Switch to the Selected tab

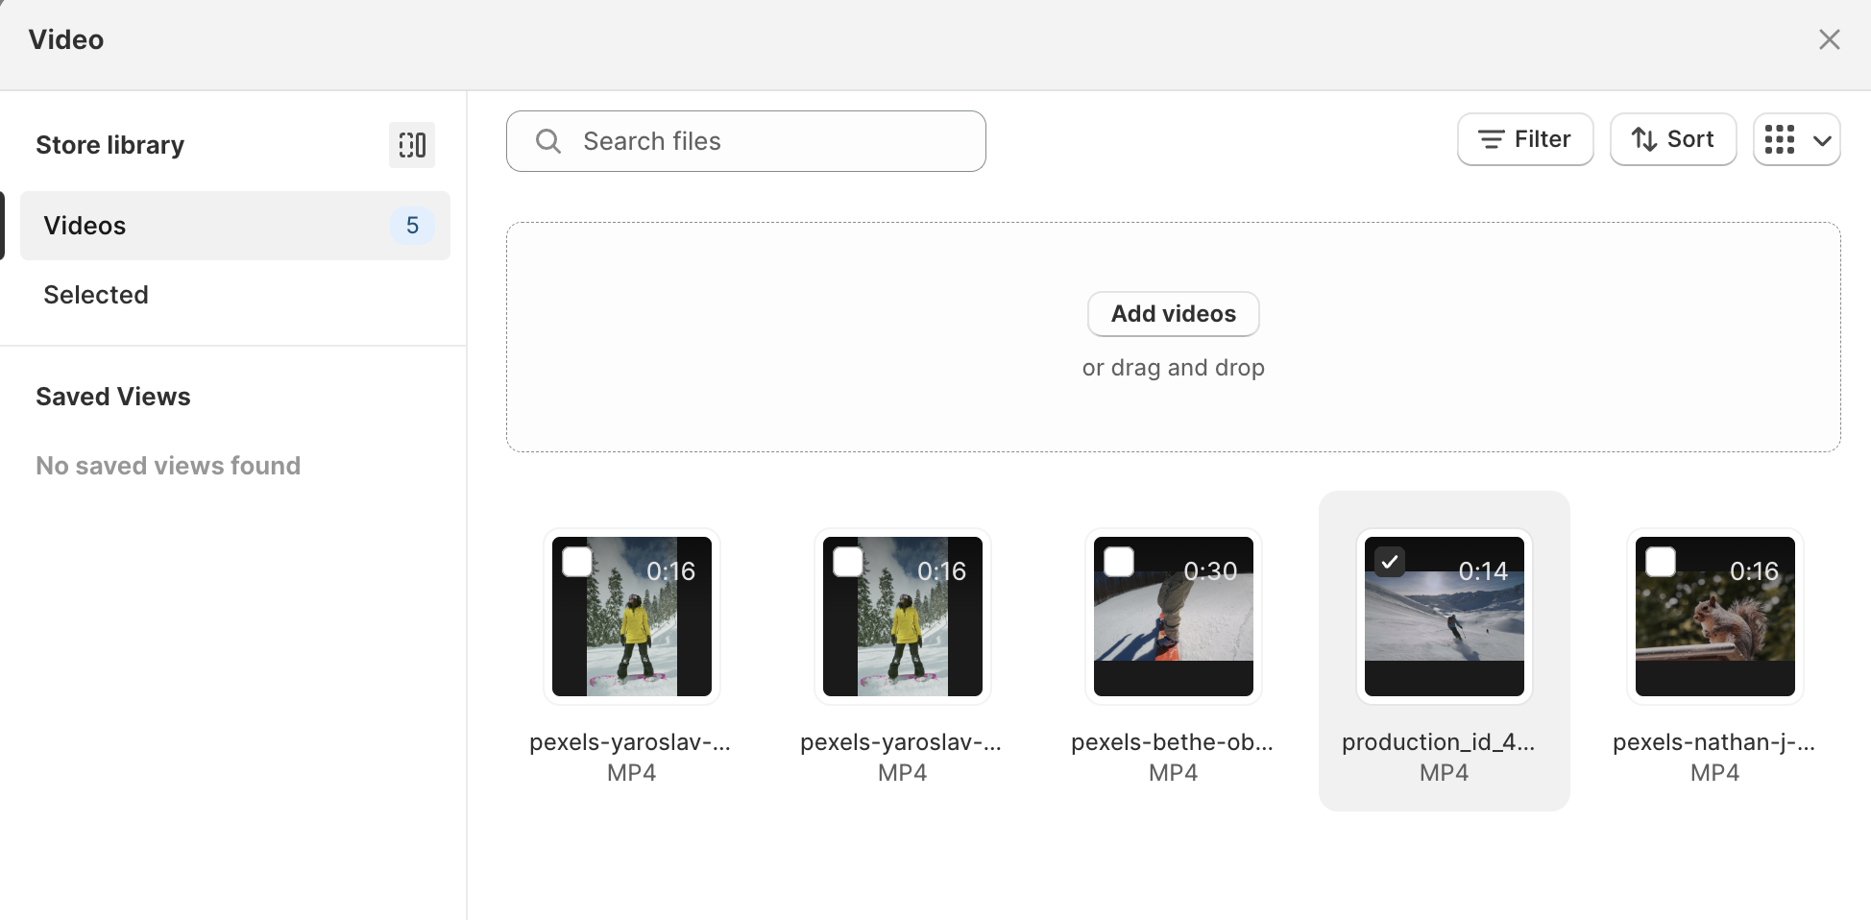tap(96, 295)
